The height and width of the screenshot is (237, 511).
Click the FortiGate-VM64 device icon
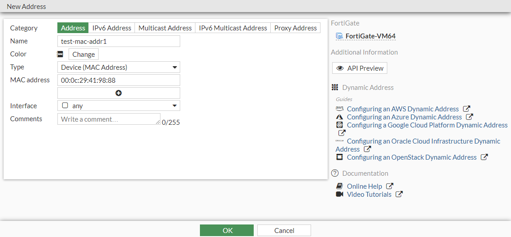(339, 36)
